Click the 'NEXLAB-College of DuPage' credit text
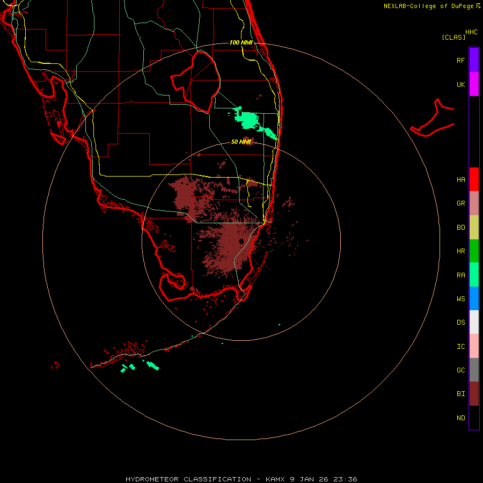The height and width of the screenshot is (483, 483). pos(428,6)
